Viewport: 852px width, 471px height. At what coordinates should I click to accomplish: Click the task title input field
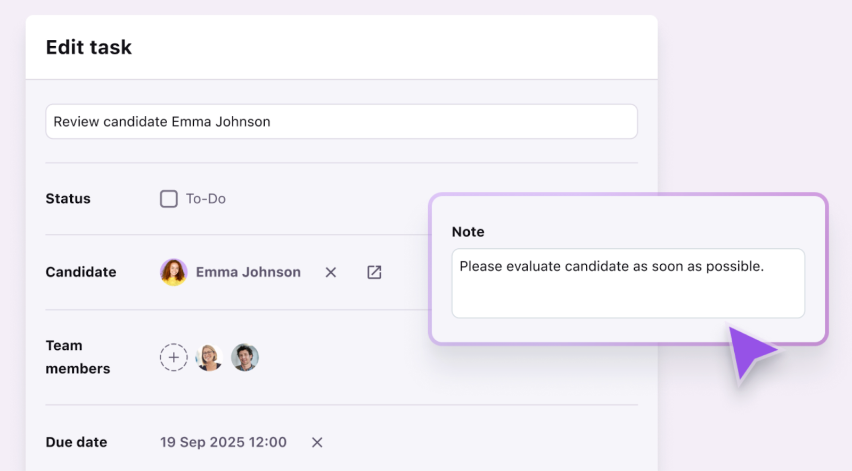[x=341, y=122]
